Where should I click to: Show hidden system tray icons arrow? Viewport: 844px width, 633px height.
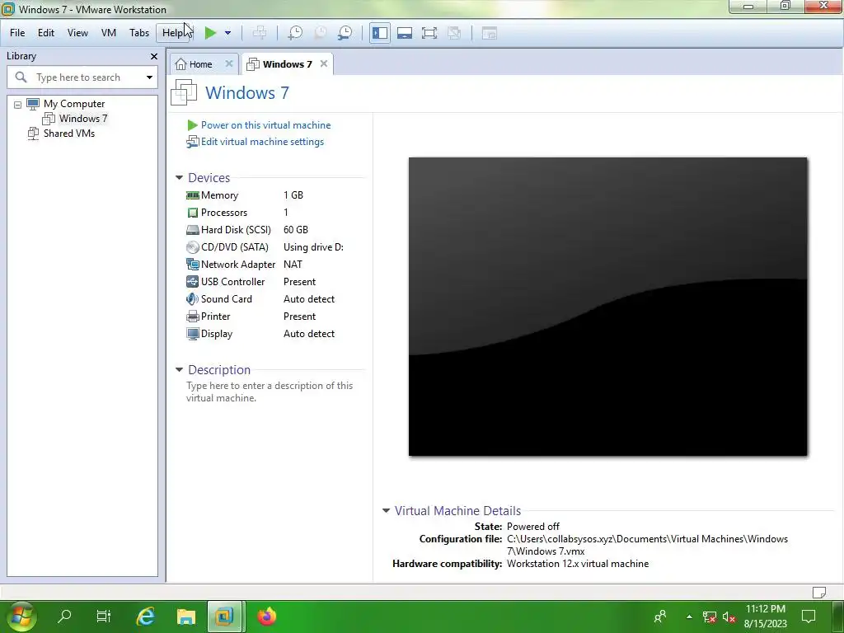[x=689, y=617]
